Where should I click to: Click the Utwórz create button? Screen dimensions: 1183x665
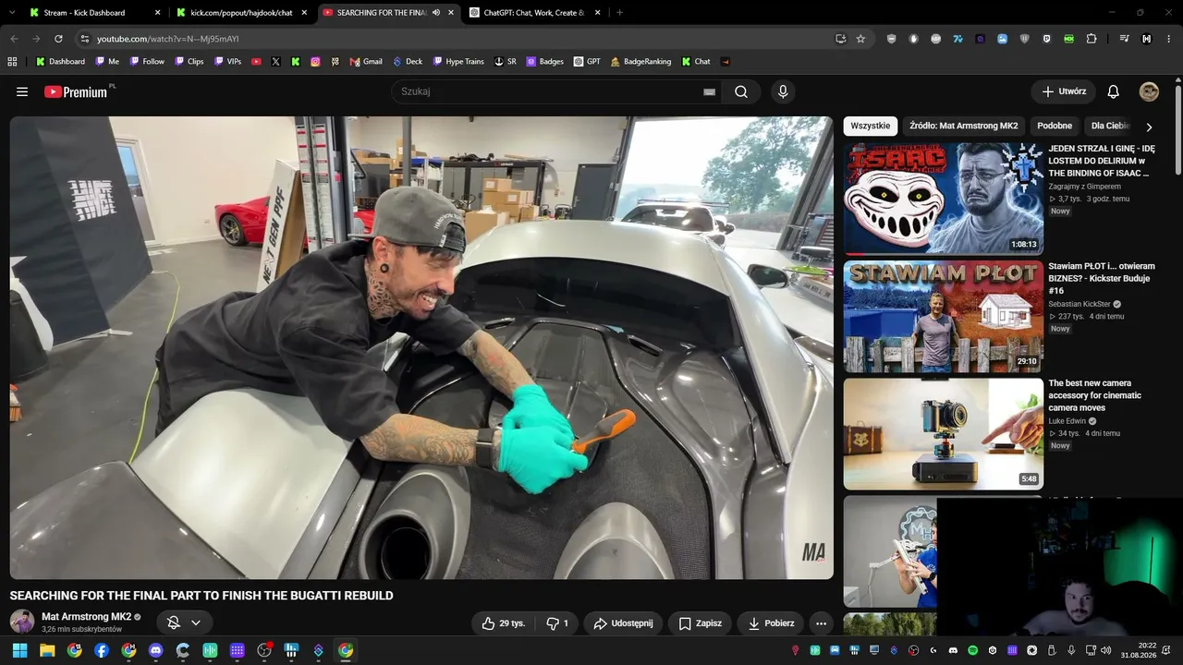pos(1064,91)
